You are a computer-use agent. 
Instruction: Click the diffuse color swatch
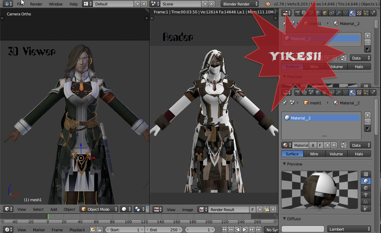pyautogui.click(x=303, y=229)
